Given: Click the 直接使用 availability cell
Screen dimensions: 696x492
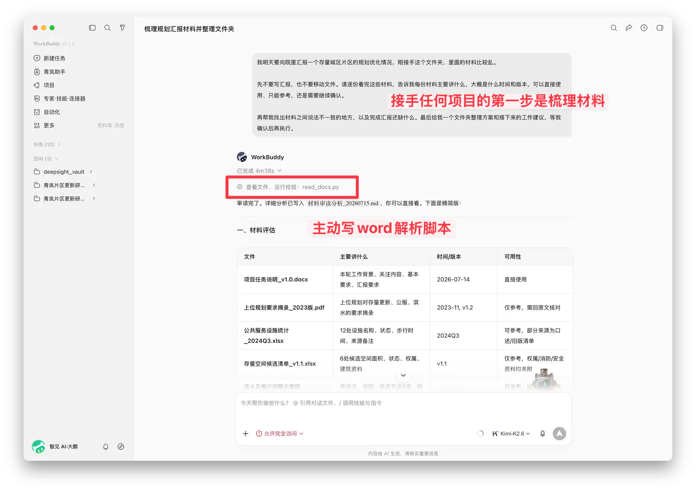Looking at the screenshot, I should click(535, 280).
